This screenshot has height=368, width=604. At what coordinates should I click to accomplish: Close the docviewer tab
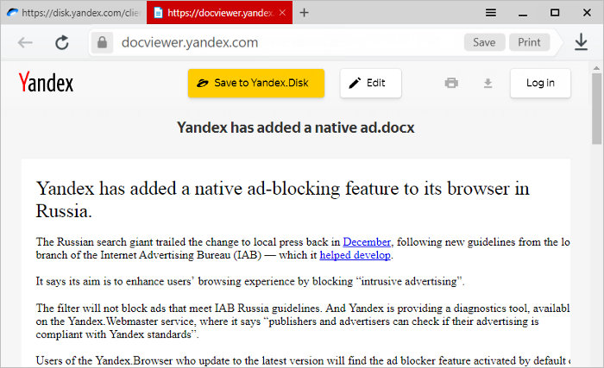coord(282,13)
